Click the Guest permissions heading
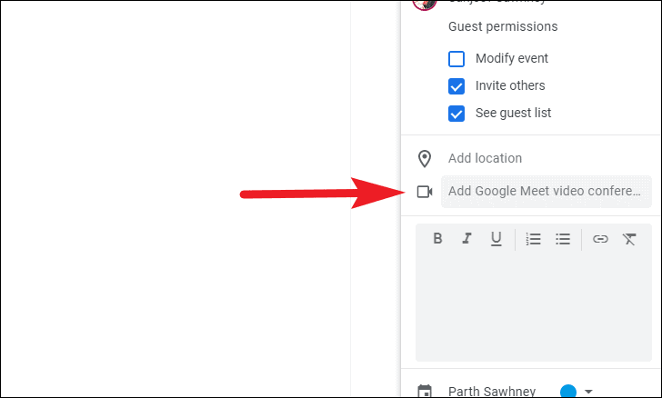The image size is (662, 398). tap(503, 26)
